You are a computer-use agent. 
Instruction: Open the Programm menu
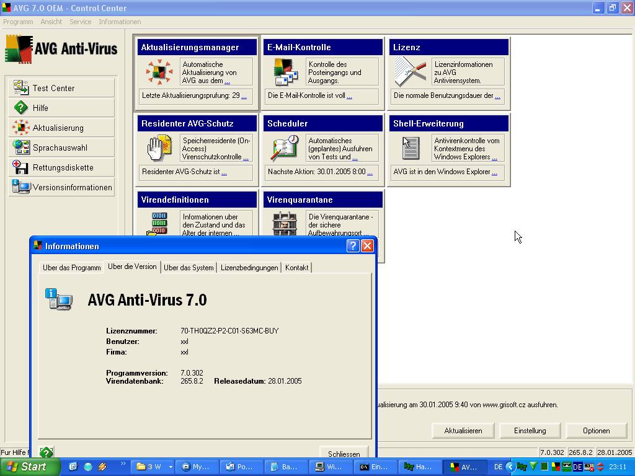click(18, 22)
